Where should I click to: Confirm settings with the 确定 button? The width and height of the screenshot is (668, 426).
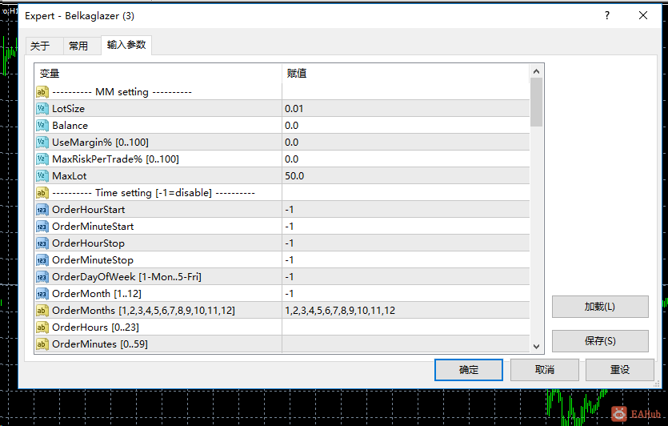469,370
